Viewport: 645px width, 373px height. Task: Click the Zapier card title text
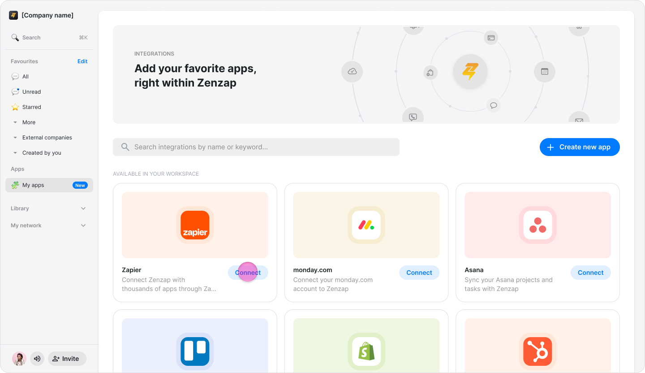point(132,270)
